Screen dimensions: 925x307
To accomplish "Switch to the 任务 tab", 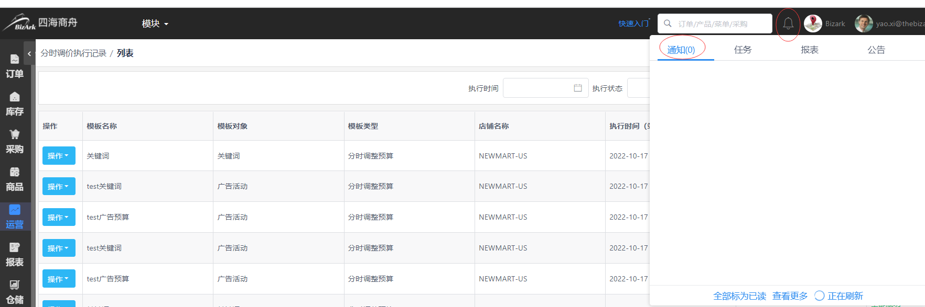I will click(x=743, y=50).
